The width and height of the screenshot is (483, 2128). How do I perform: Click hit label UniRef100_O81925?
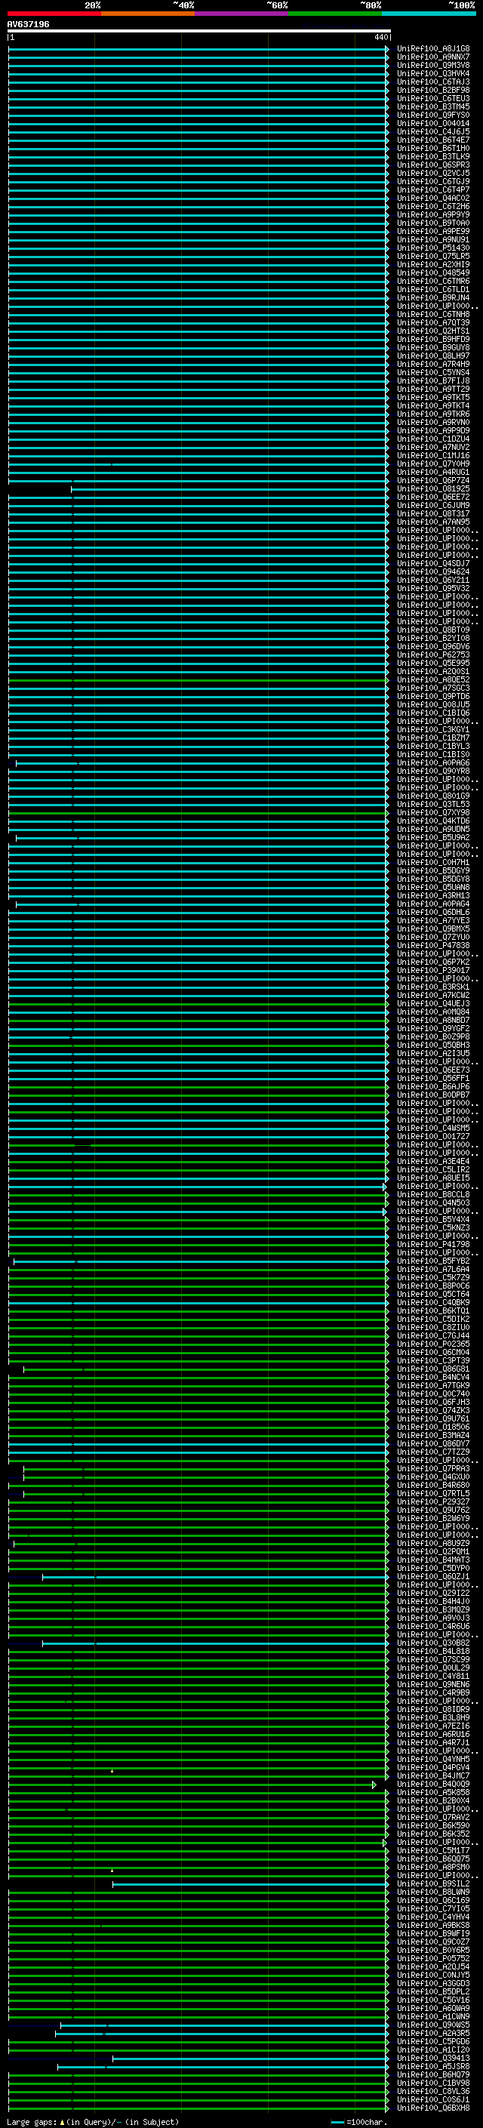tap(433, 489)
